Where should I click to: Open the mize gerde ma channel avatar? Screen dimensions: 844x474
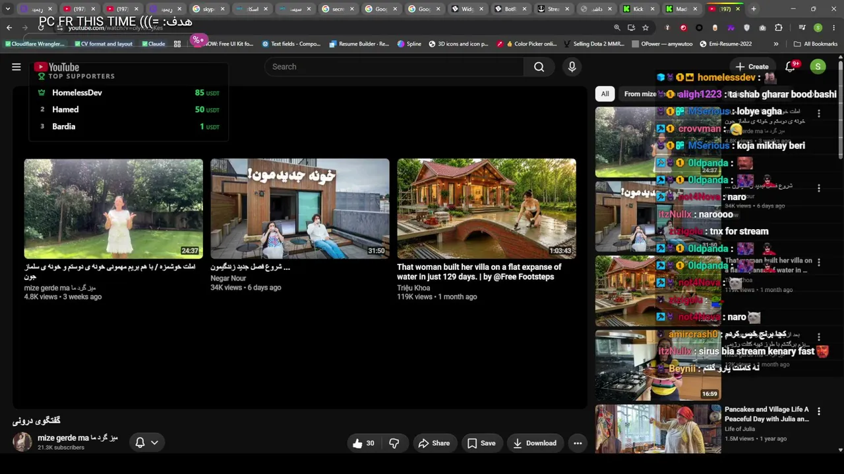coord(22,442)
